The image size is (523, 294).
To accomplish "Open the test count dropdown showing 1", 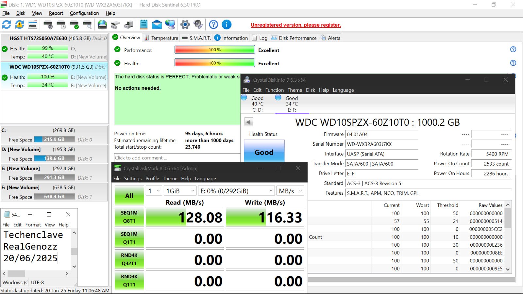I will 154,191.
